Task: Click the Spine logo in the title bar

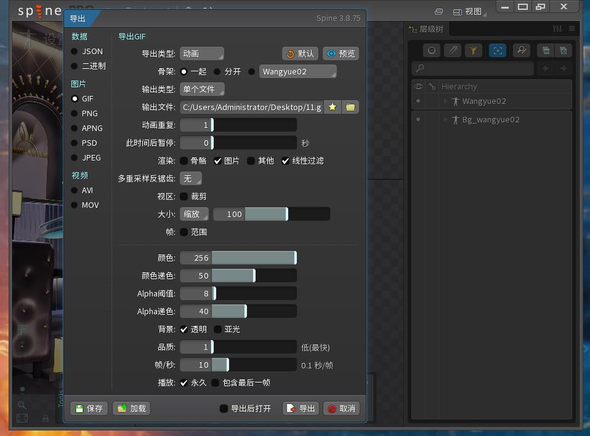Action: point(39,11)
